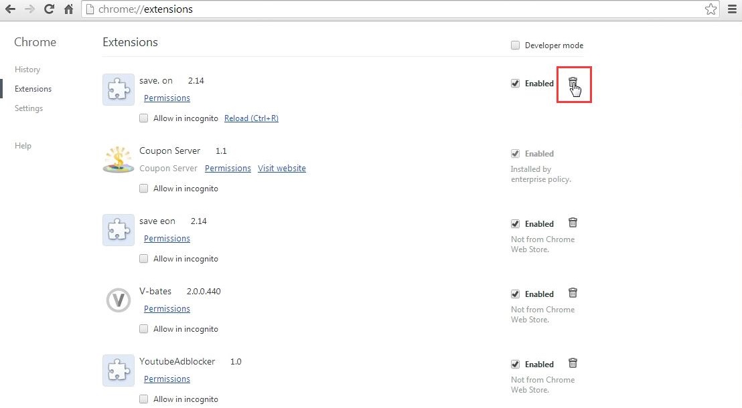Click the Coupon Server extension name
Viewport: 742px width, 408px height.
click(x=170, y=150)
